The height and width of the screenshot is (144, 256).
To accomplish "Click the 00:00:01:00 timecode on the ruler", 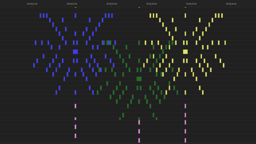I will coord(32,4).
